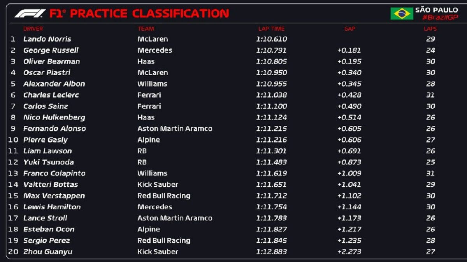
Task: Click the DRIVER column header
Action: click(33, 29)
